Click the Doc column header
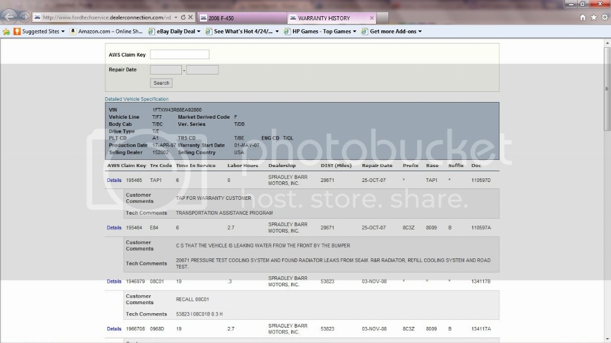 click(476, 166)
